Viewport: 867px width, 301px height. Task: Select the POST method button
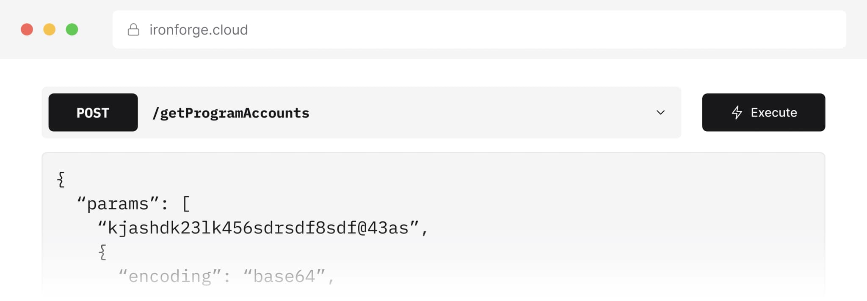[x=93, y=112]
